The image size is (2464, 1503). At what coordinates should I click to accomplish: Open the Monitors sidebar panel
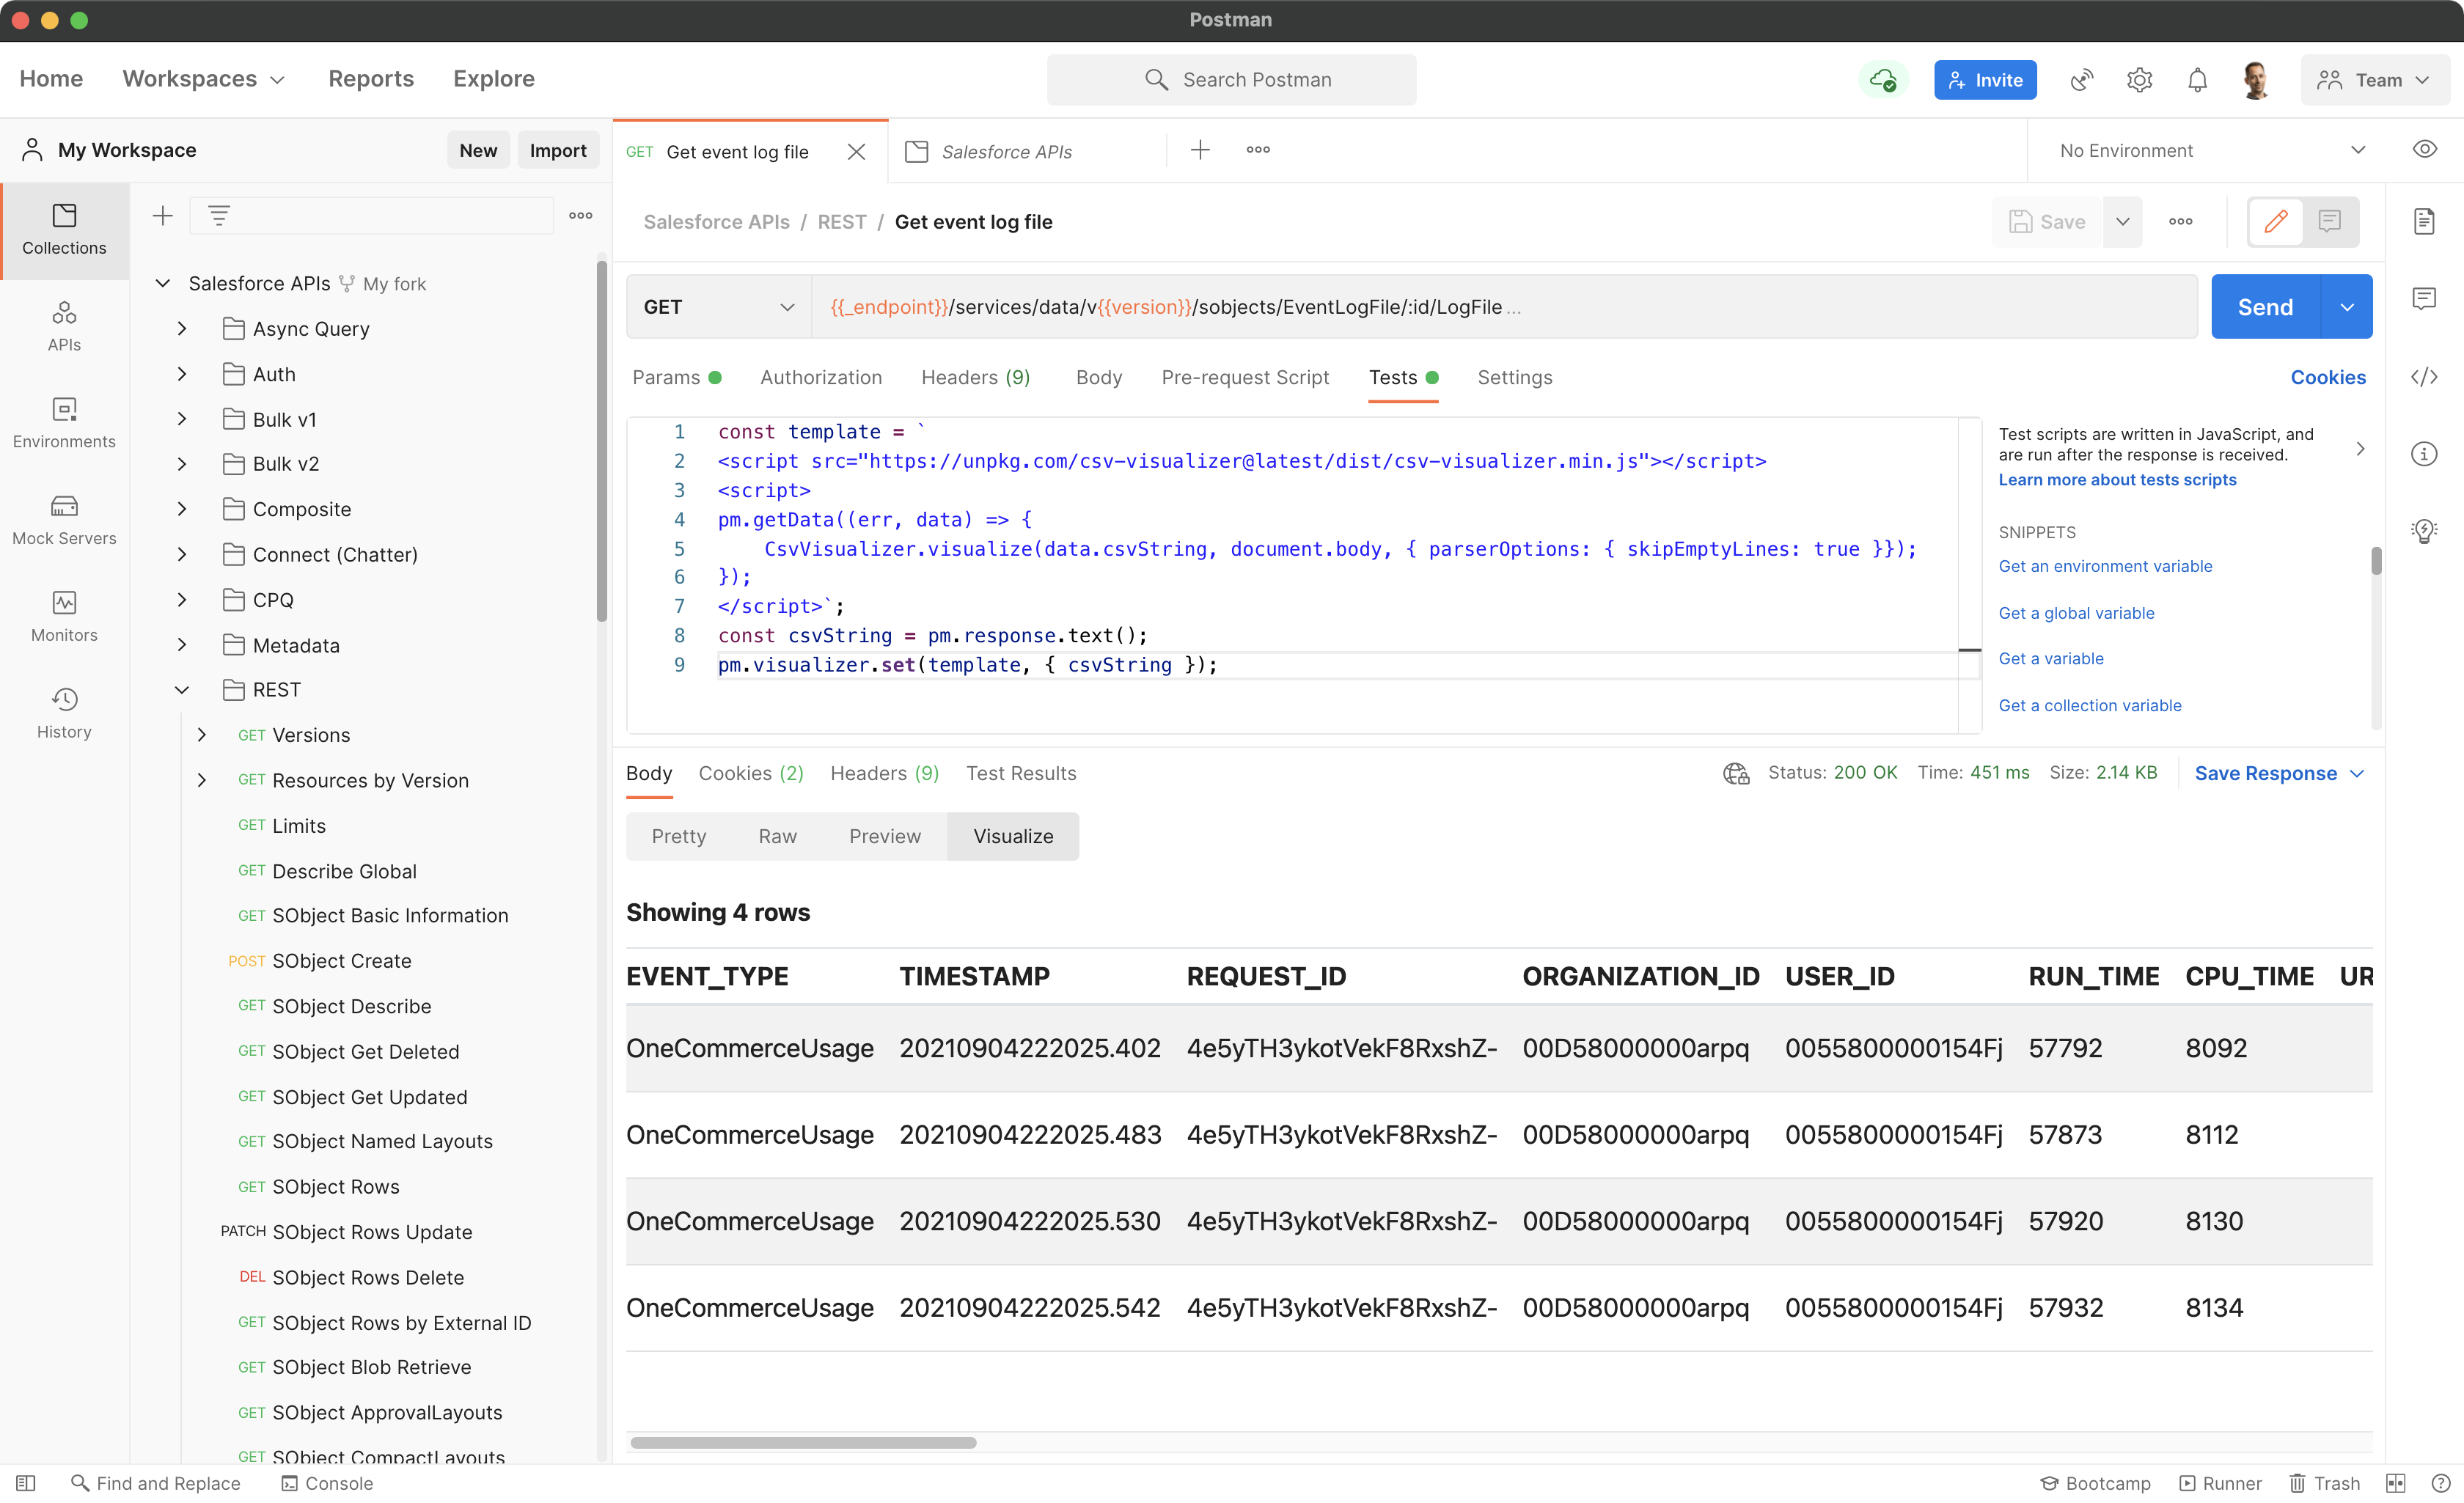[x=64, y=616]
